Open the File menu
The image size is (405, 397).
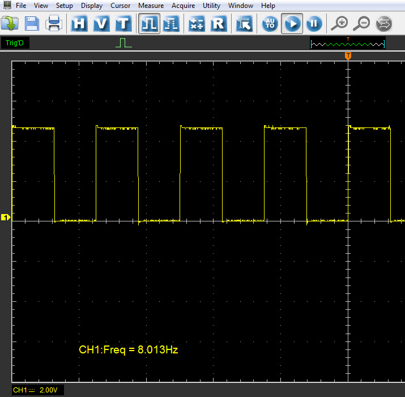21,6
